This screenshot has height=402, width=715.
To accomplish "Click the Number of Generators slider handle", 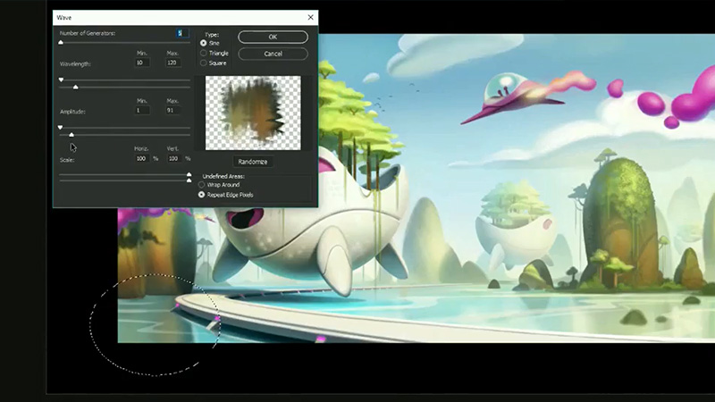I will tap(61, 42).
